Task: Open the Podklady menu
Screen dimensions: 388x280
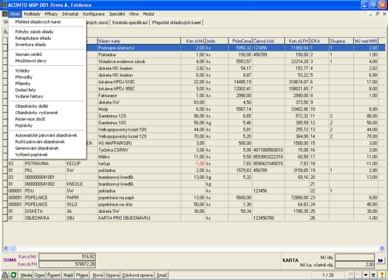Action: (32, 13)
